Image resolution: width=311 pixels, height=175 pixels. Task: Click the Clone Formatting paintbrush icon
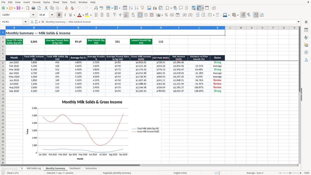67,8
